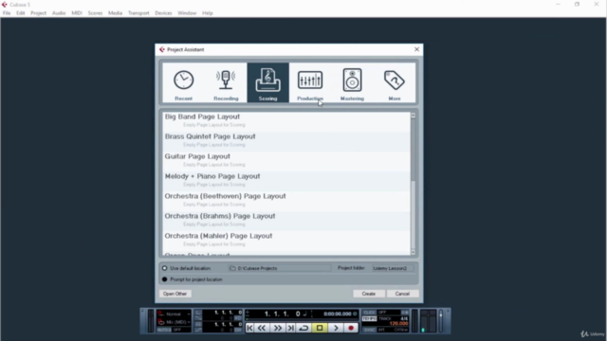Open the More templates category
The width and height of the screenshot is (607, 341).
(x=395, y=82)
